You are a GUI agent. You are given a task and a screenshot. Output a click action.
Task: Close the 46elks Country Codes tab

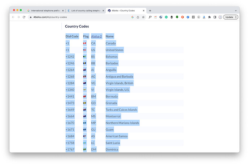pos(143,10)
